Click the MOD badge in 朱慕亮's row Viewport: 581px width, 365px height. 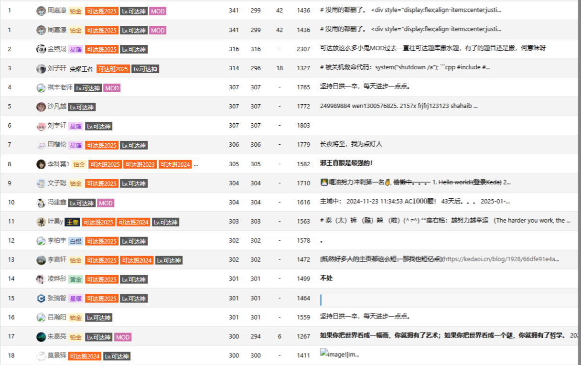click(x=123, y=337)
